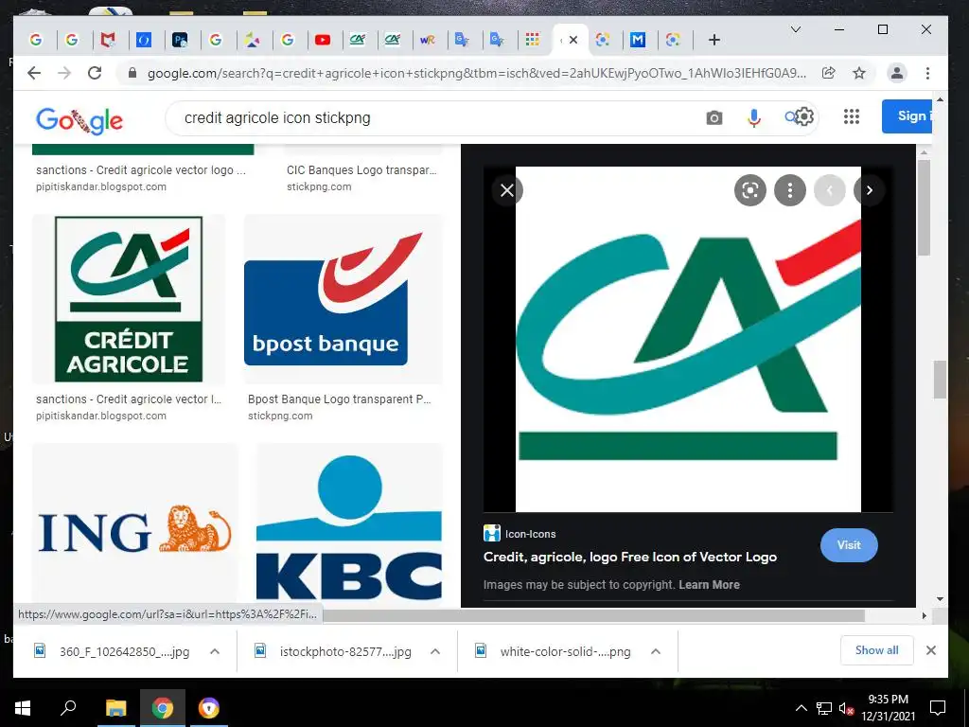Open a new tab

click(x=714, y=40)
